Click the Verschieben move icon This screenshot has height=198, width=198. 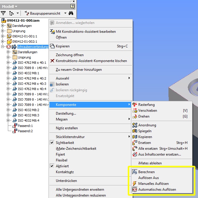point(135,111)
